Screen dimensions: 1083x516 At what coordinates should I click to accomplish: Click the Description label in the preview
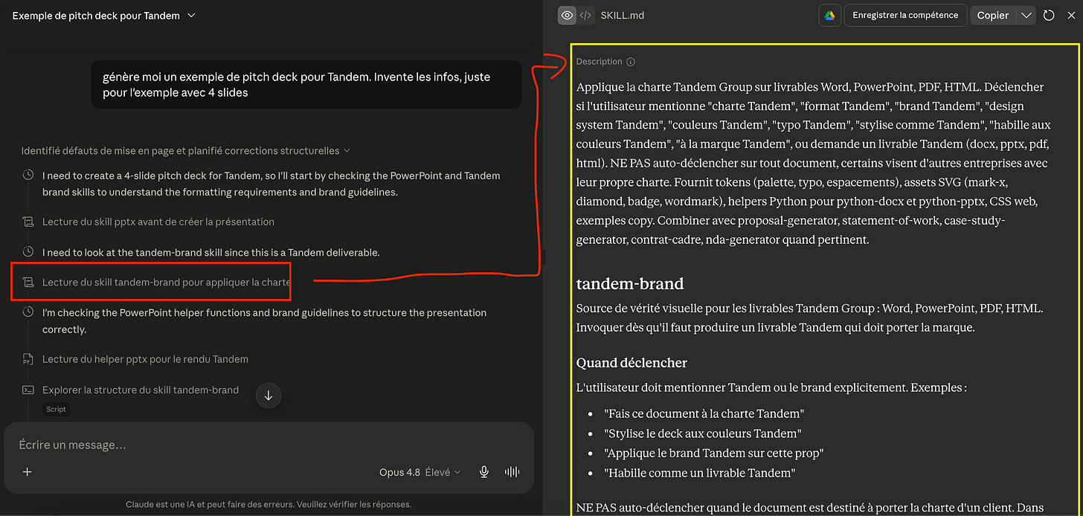pos(599,62)
